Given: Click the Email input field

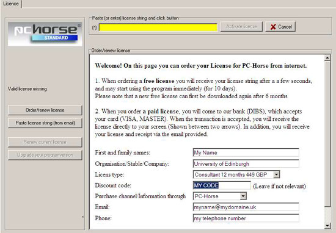Looking at the screenshot, I should [x=246, y=207].
